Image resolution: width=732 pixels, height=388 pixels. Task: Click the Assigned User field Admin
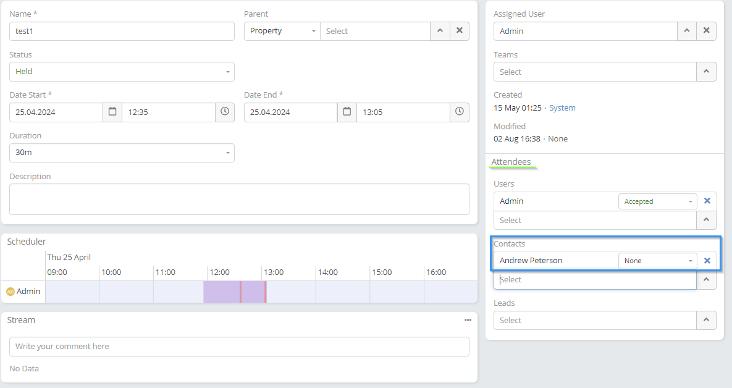point(586,31)
